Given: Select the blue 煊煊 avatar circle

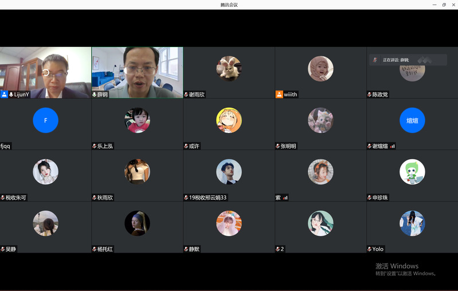Looking at the screenshot, I should pyautogui.click(x=412, y=120).
